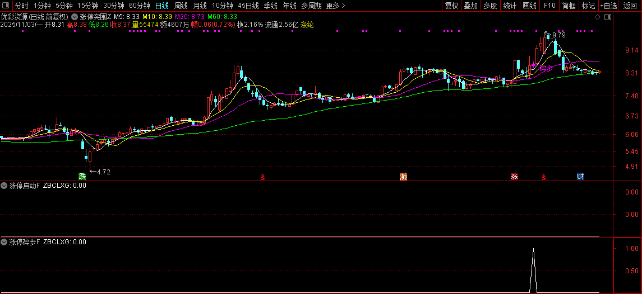Expand the 涨停突围Z indicator dropdown
This screenshot has width=642, height=294.
(x=75, y=17)
